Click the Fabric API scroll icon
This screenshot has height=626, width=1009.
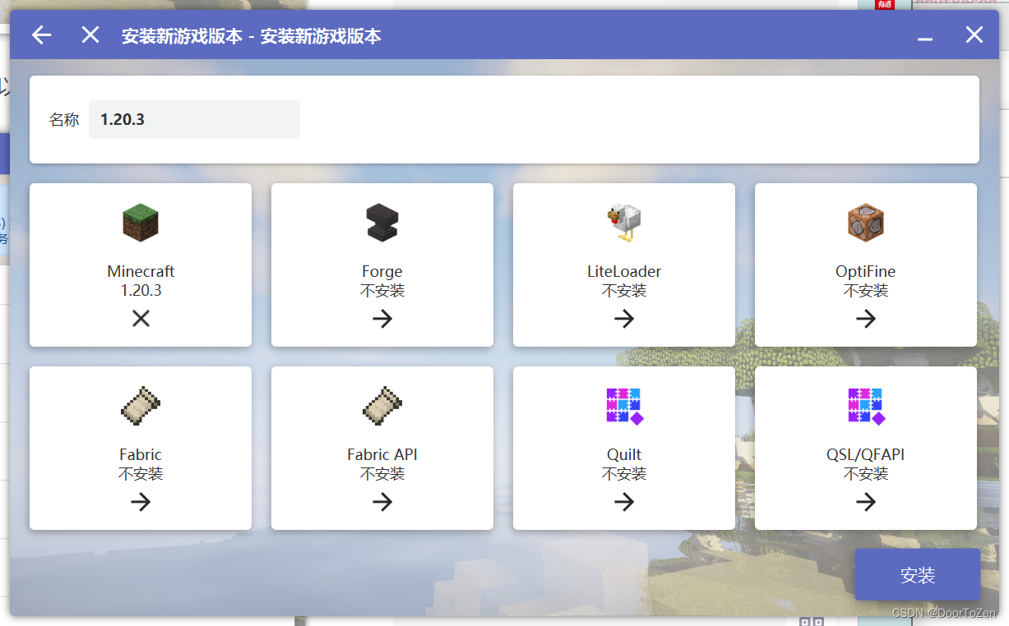pos(382,406)
